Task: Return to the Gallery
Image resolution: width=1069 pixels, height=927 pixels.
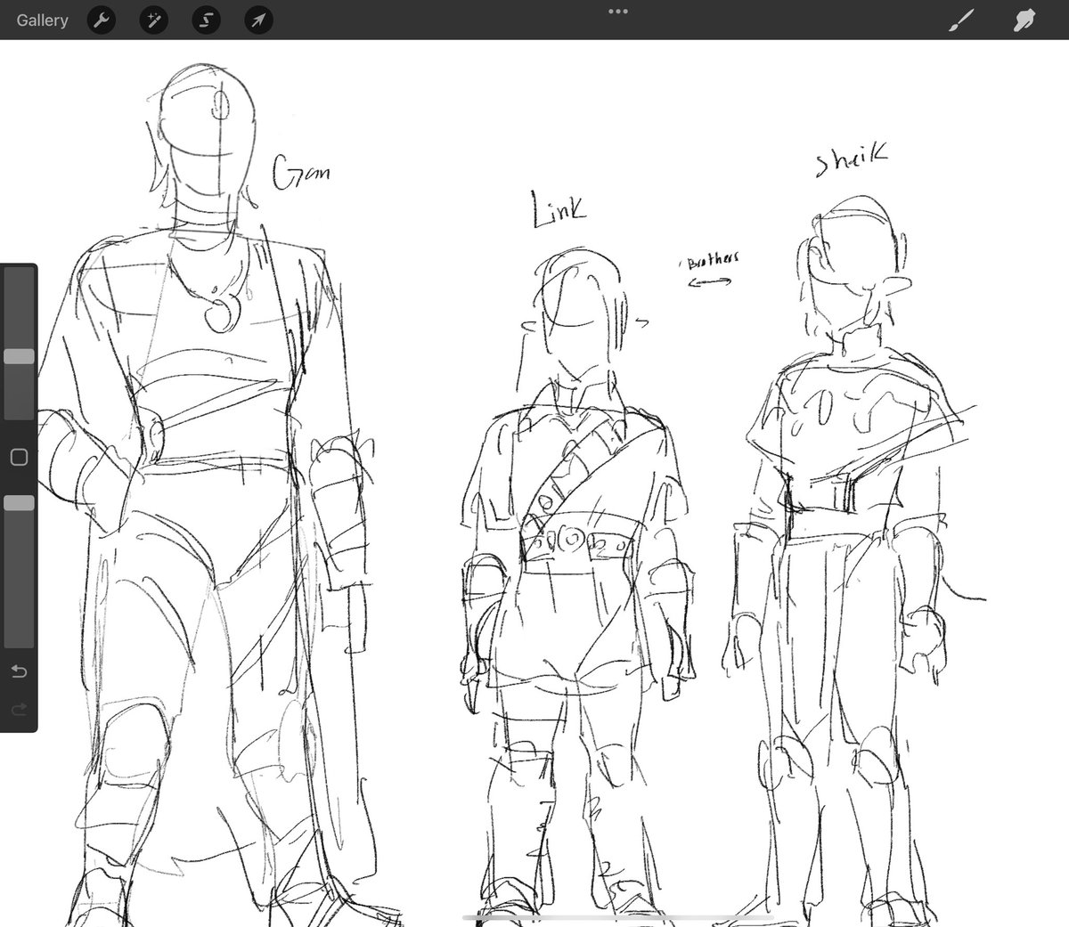Action: [42, 20]
